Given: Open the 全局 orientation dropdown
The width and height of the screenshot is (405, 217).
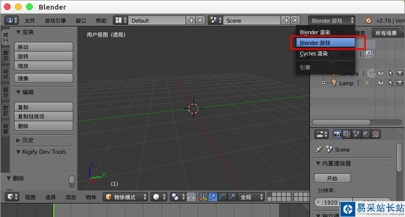Looking at the screenshot, I should pyautogui.click(x=251, y=197).
